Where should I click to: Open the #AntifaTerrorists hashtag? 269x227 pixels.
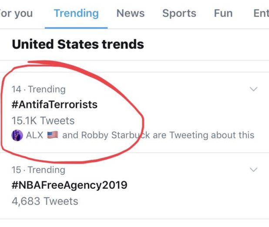[x=54, y=104]
